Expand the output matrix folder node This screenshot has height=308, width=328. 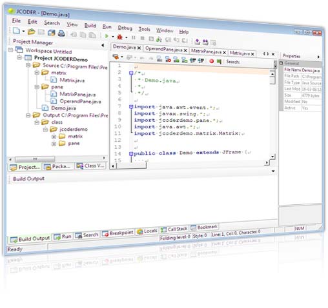[54, 137]
